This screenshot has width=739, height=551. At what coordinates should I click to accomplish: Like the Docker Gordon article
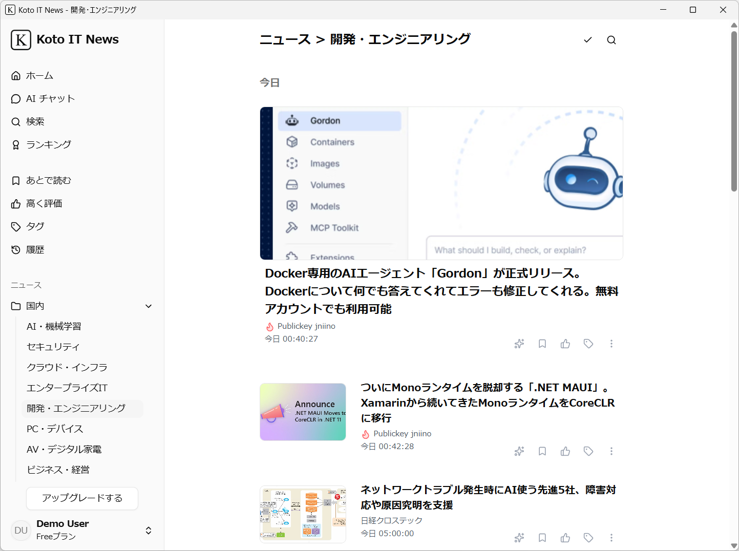click(565, 344)
